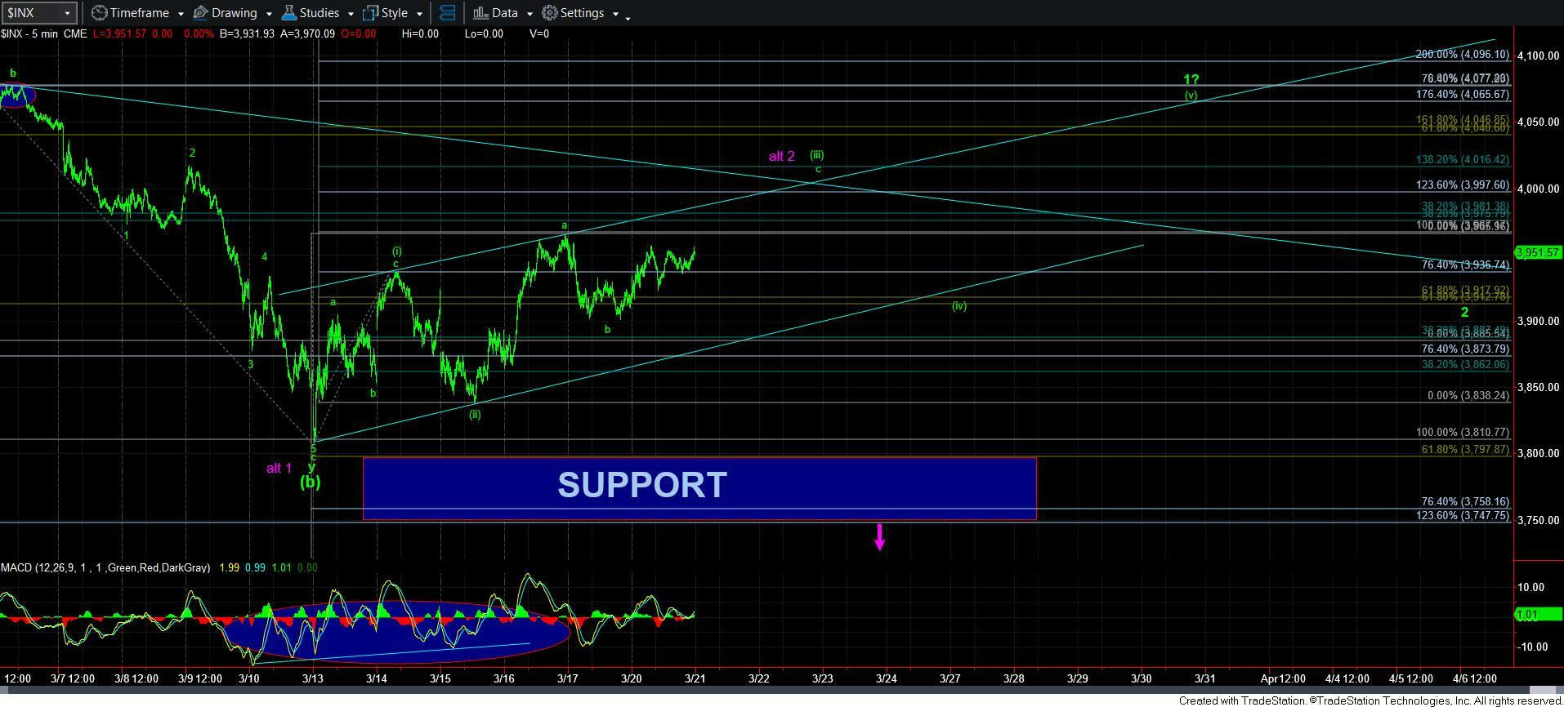
Task: Select the current price marker 3,951.57
Action: tap(1539, 253)
